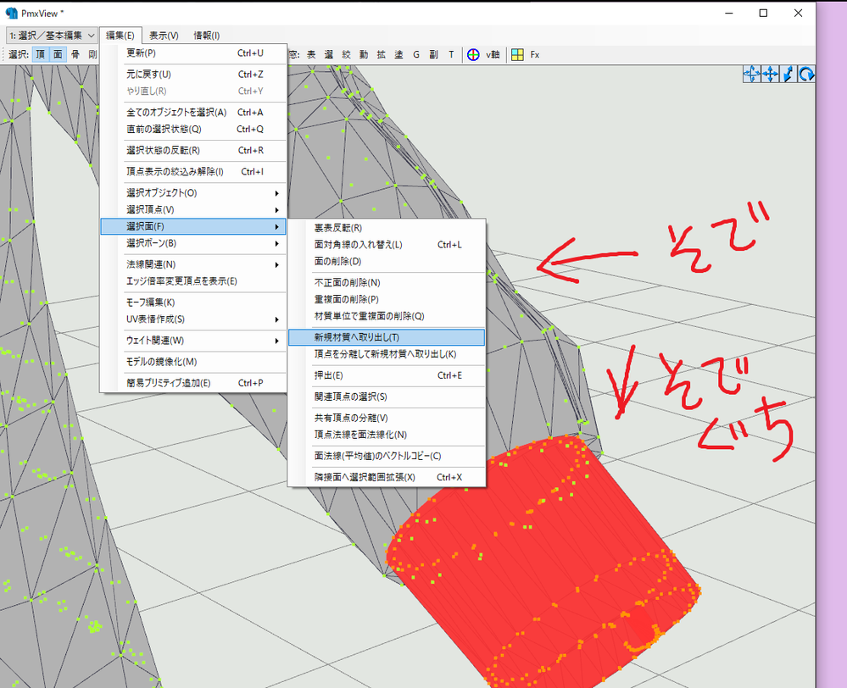Image resolution: width=847 pixels, height=688 pixels.
Task: Click the four-arrow pan view icon
Action: 770,75
